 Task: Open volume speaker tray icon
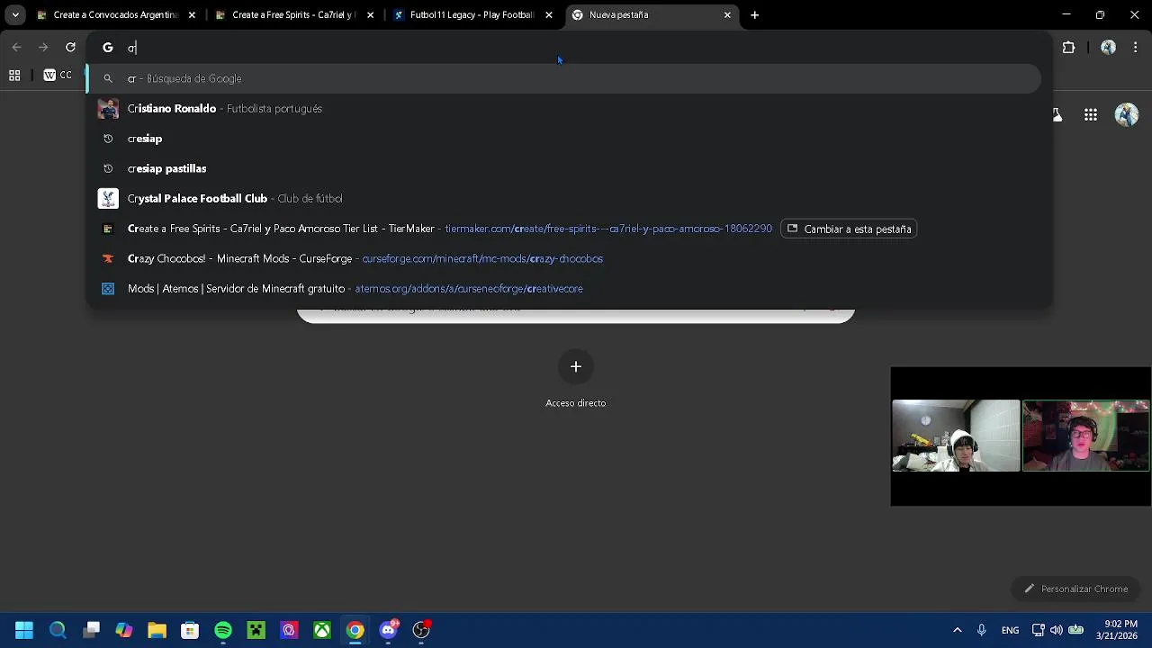click(x=1057, y=630)
